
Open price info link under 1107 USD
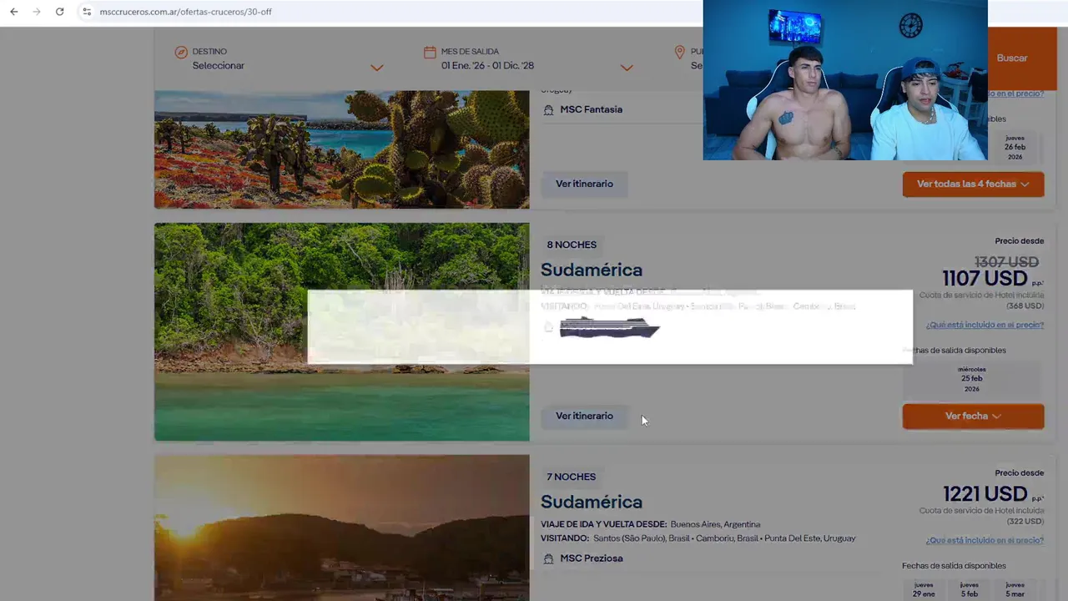pyautogui.click(x=985, y=325)
